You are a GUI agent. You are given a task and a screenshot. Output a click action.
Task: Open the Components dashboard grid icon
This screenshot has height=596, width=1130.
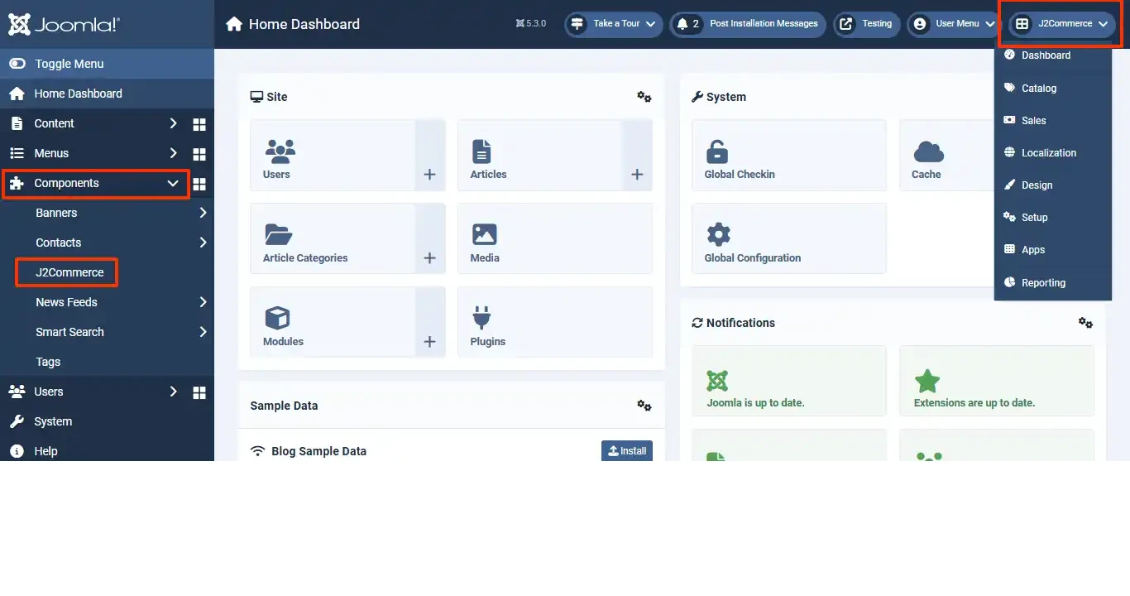(199, 184)
